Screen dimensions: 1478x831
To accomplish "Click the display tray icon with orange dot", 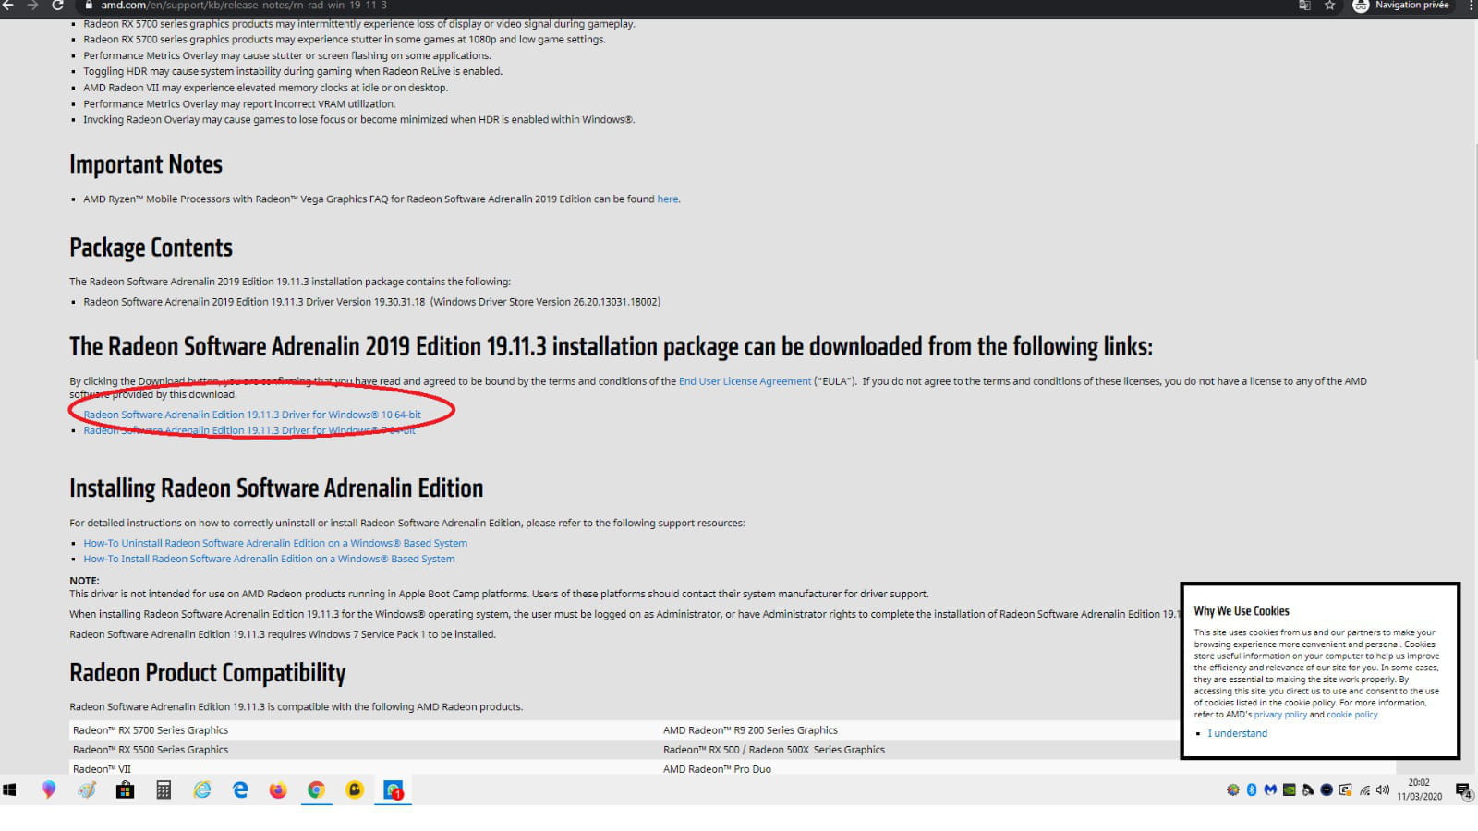I will 1345,789.
